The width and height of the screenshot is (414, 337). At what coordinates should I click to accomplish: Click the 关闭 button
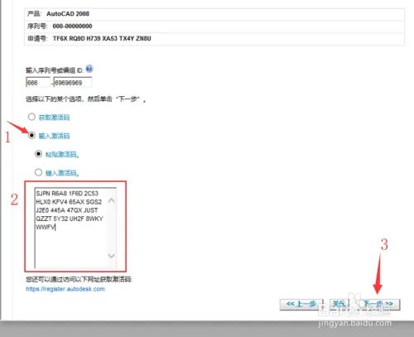339,304
